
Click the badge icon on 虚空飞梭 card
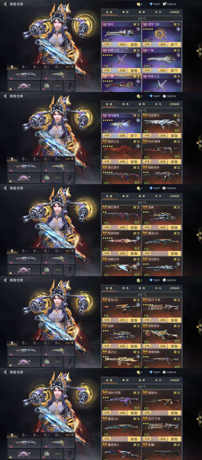pyautogui.click(x=178, y=29)
